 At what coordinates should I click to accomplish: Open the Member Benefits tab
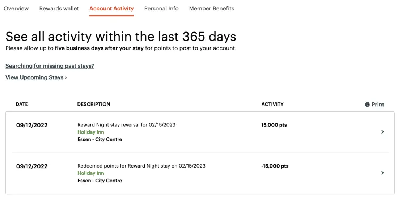point(212,9)
